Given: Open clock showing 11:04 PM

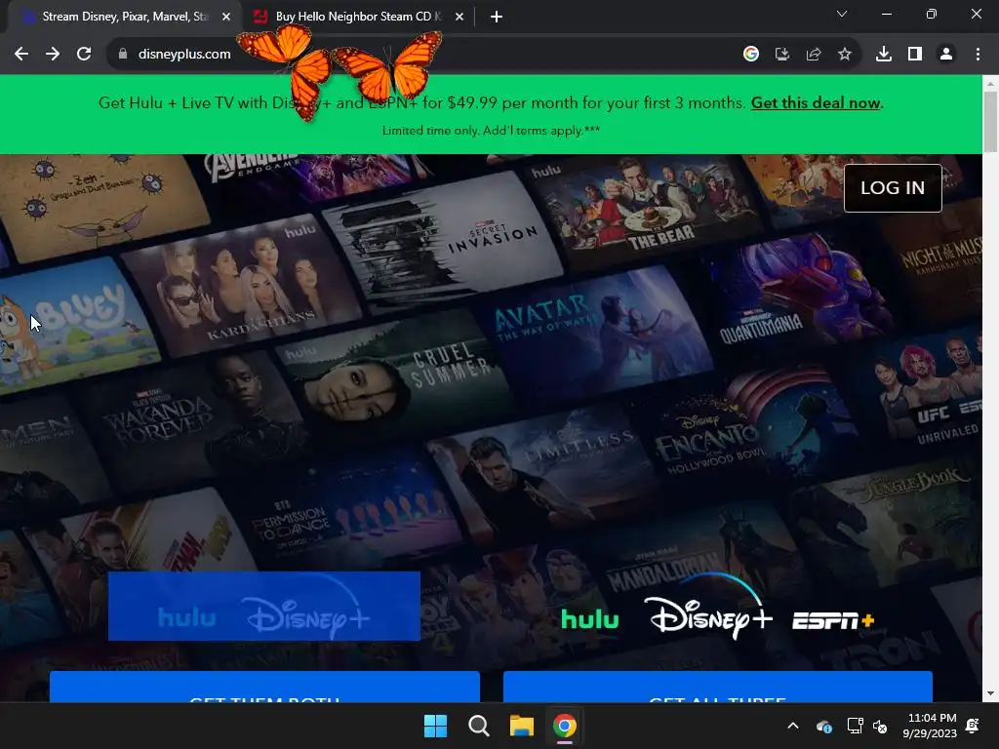Looking at the screenshot, I should [930, 726].
